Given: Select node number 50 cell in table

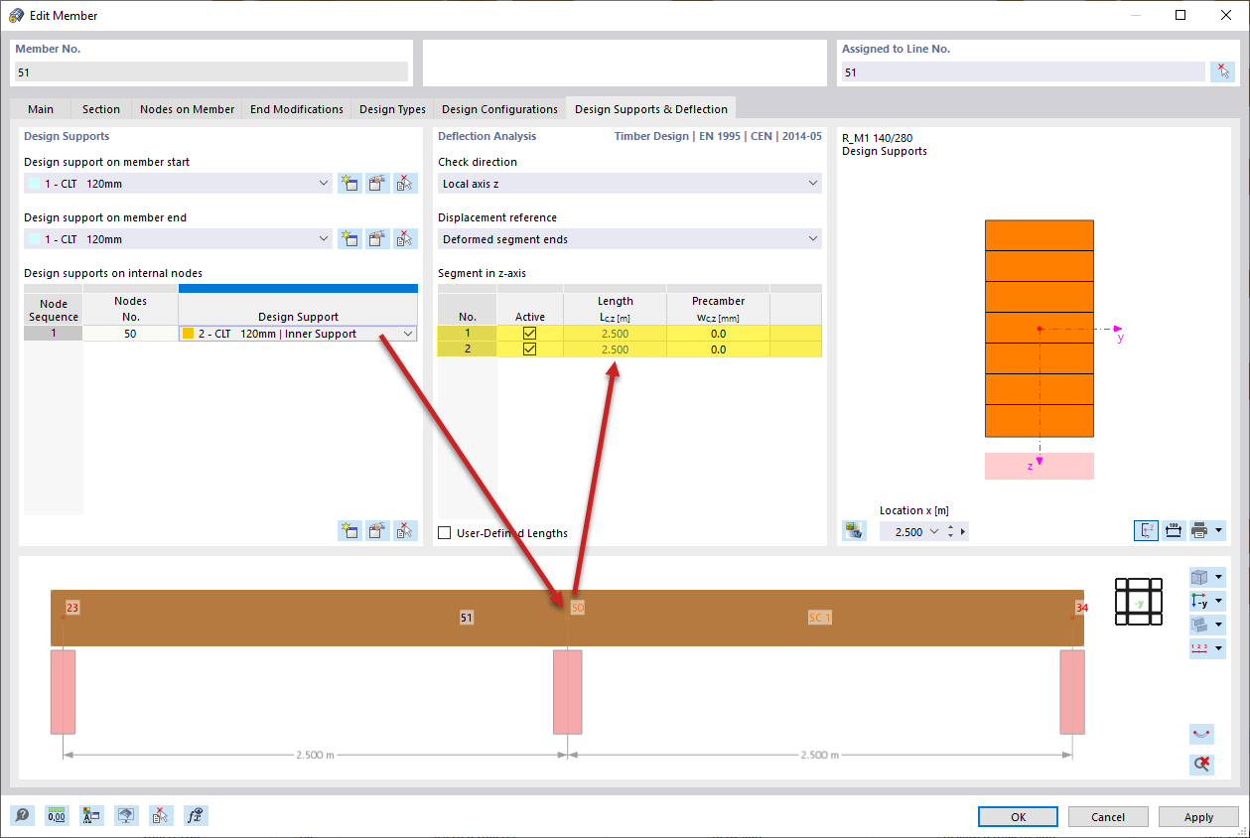Looking at the screenshot, I should pyautogui.click(x=130, y=334).
